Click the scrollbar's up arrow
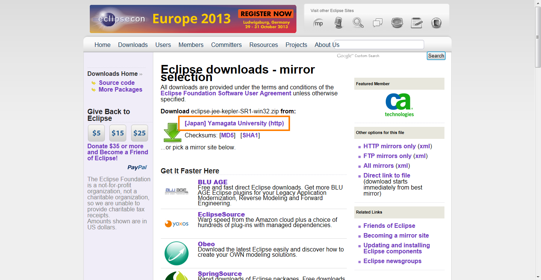 pyautogui.click(x=538, y=3)
